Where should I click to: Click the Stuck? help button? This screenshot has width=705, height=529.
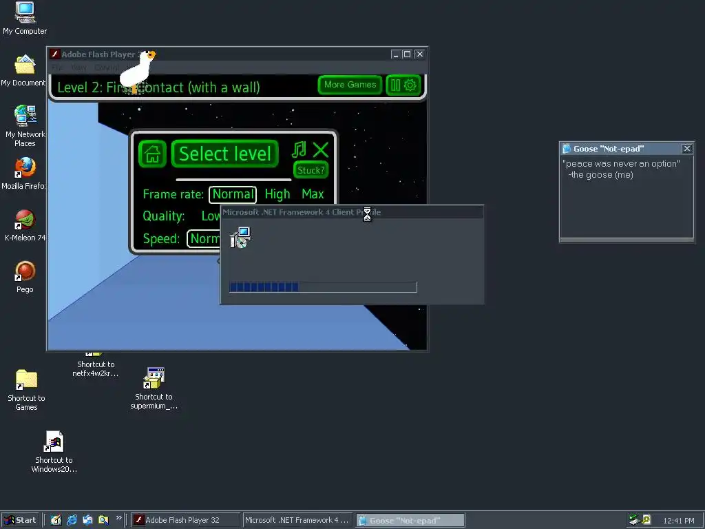311,170
